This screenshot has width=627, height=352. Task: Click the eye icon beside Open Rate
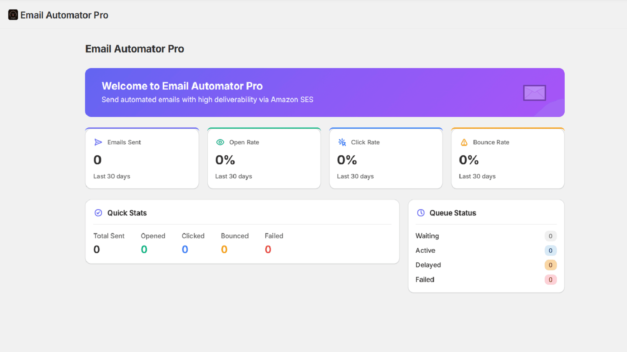(220, 142)
